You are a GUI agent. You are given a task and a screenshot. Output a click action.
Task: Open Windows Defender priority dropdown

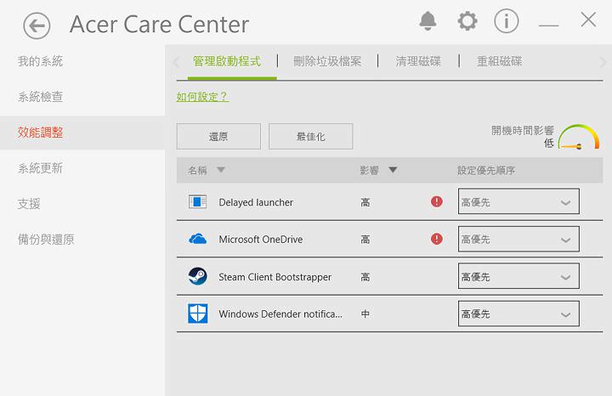[518, 314]
